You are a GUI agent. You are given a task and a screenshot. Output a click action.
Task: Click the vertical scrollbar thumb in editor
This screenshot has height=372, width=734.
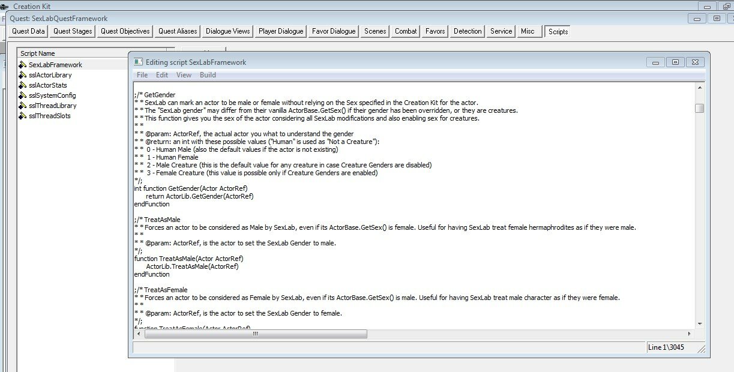(x=700, y=108)
